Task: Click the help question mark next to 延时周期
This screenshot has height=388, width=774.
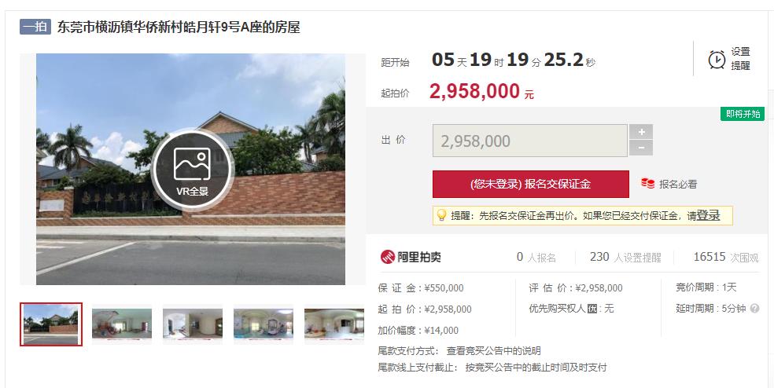Action: [x=754, y=309]
